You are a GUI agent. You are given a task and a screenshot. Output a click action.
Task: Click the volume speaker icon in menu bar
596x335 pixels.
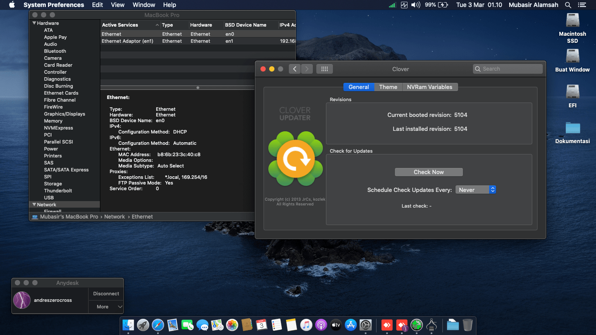(415, 5)
